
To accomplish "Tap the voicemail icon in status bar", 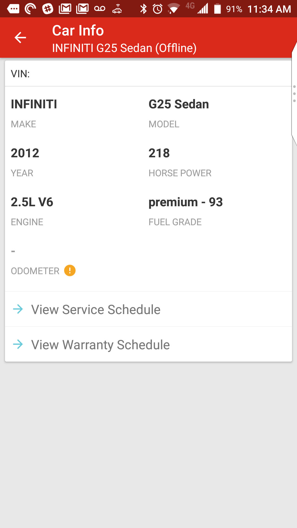I will coord(100,9).
